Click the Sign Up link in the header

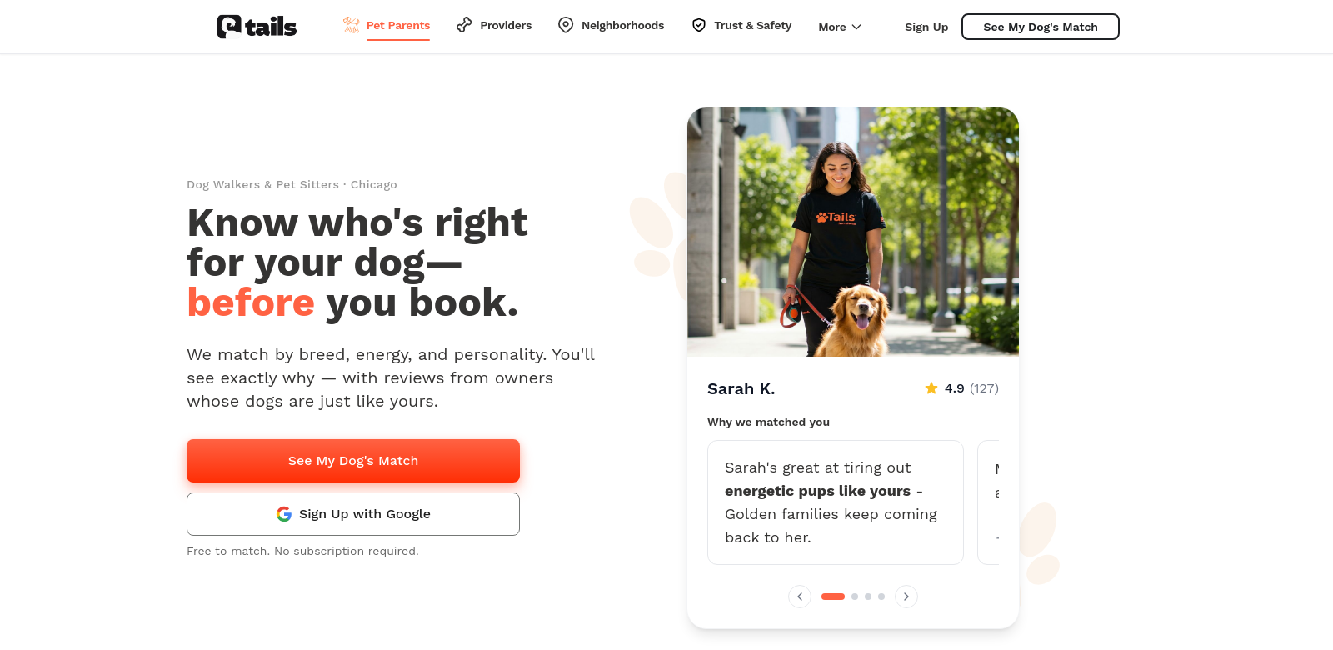point(926,27)
